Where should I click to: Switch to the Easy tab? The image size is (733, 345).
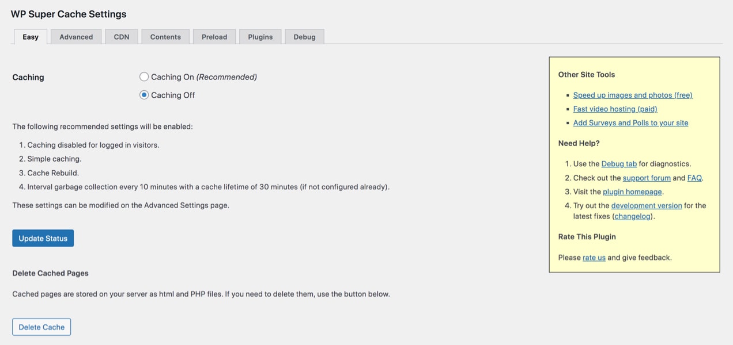point(31,37)
